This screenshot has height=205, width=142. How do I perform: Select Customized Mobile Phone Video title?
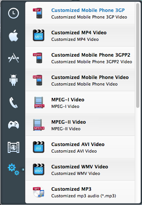(x=90, y=77)
